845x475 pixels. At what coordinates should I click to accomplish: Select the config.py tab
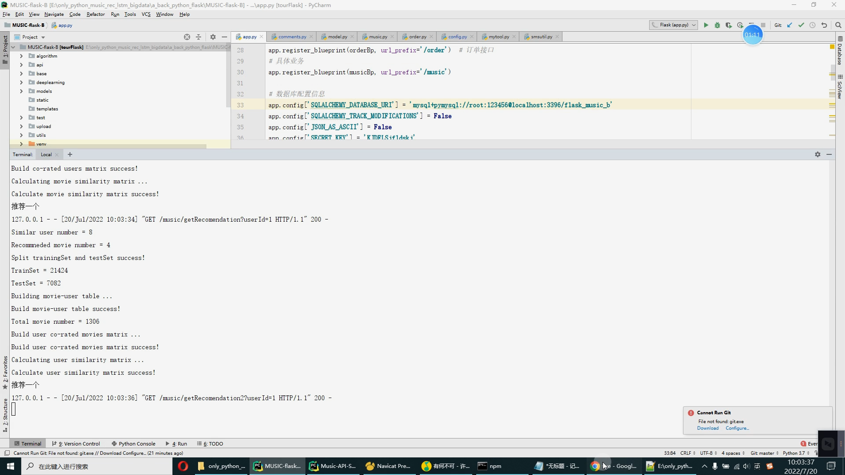pos(457,37)
